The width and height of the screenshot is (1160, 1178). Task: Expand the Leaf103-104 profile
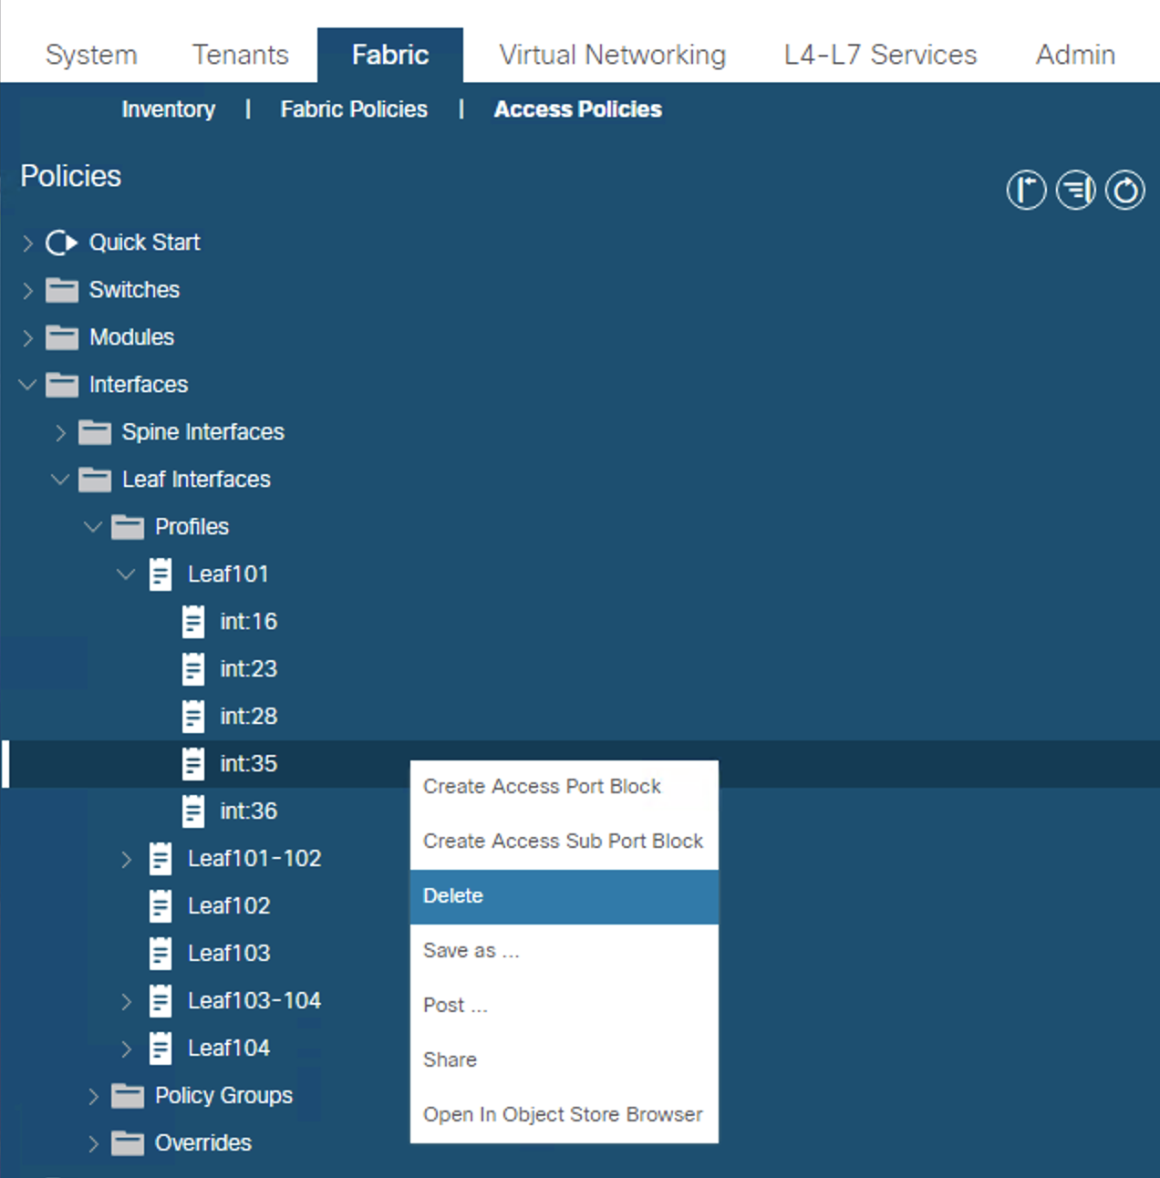point(126,1000)
